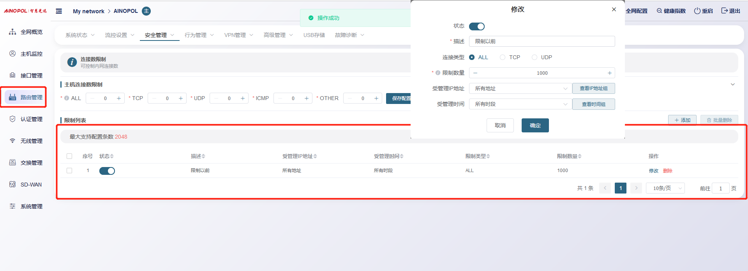Open the 受管理时间 dropdown
The image size is (748, 271).
(520, 104)
